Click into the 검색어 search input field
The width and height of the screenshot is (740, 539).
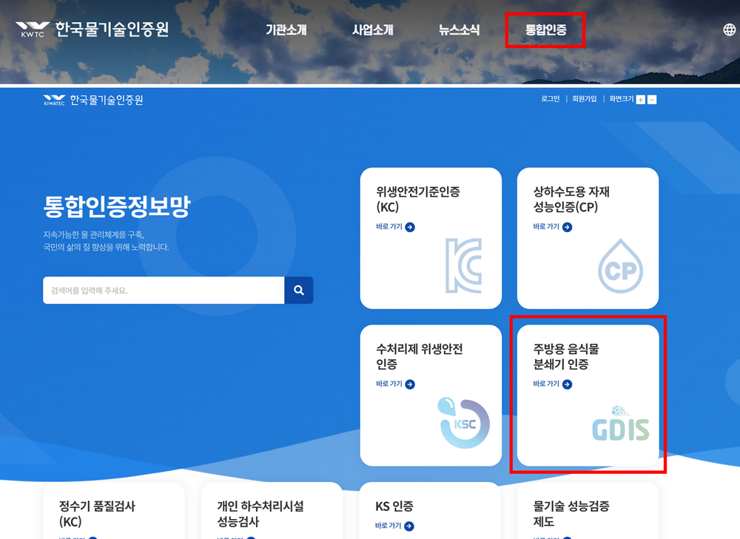163,291
